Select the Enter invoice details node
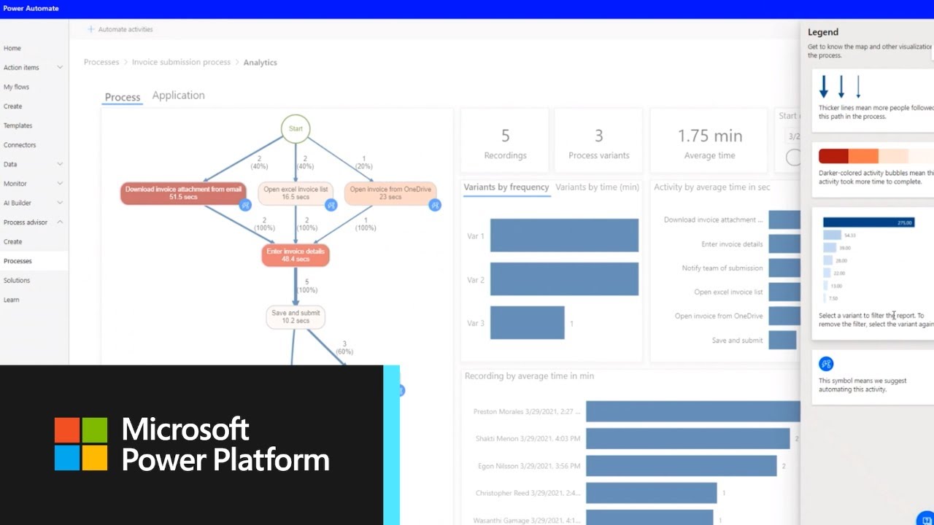 point(296,255)
